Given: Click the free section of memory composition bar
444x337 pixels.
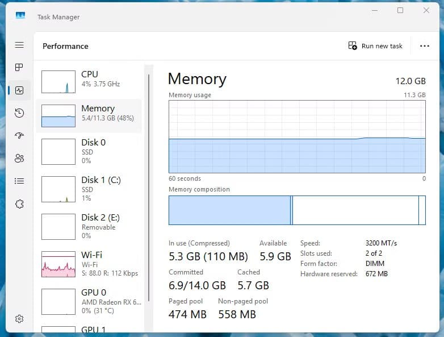Looking at the screenshot, I should tap(422, 210).
